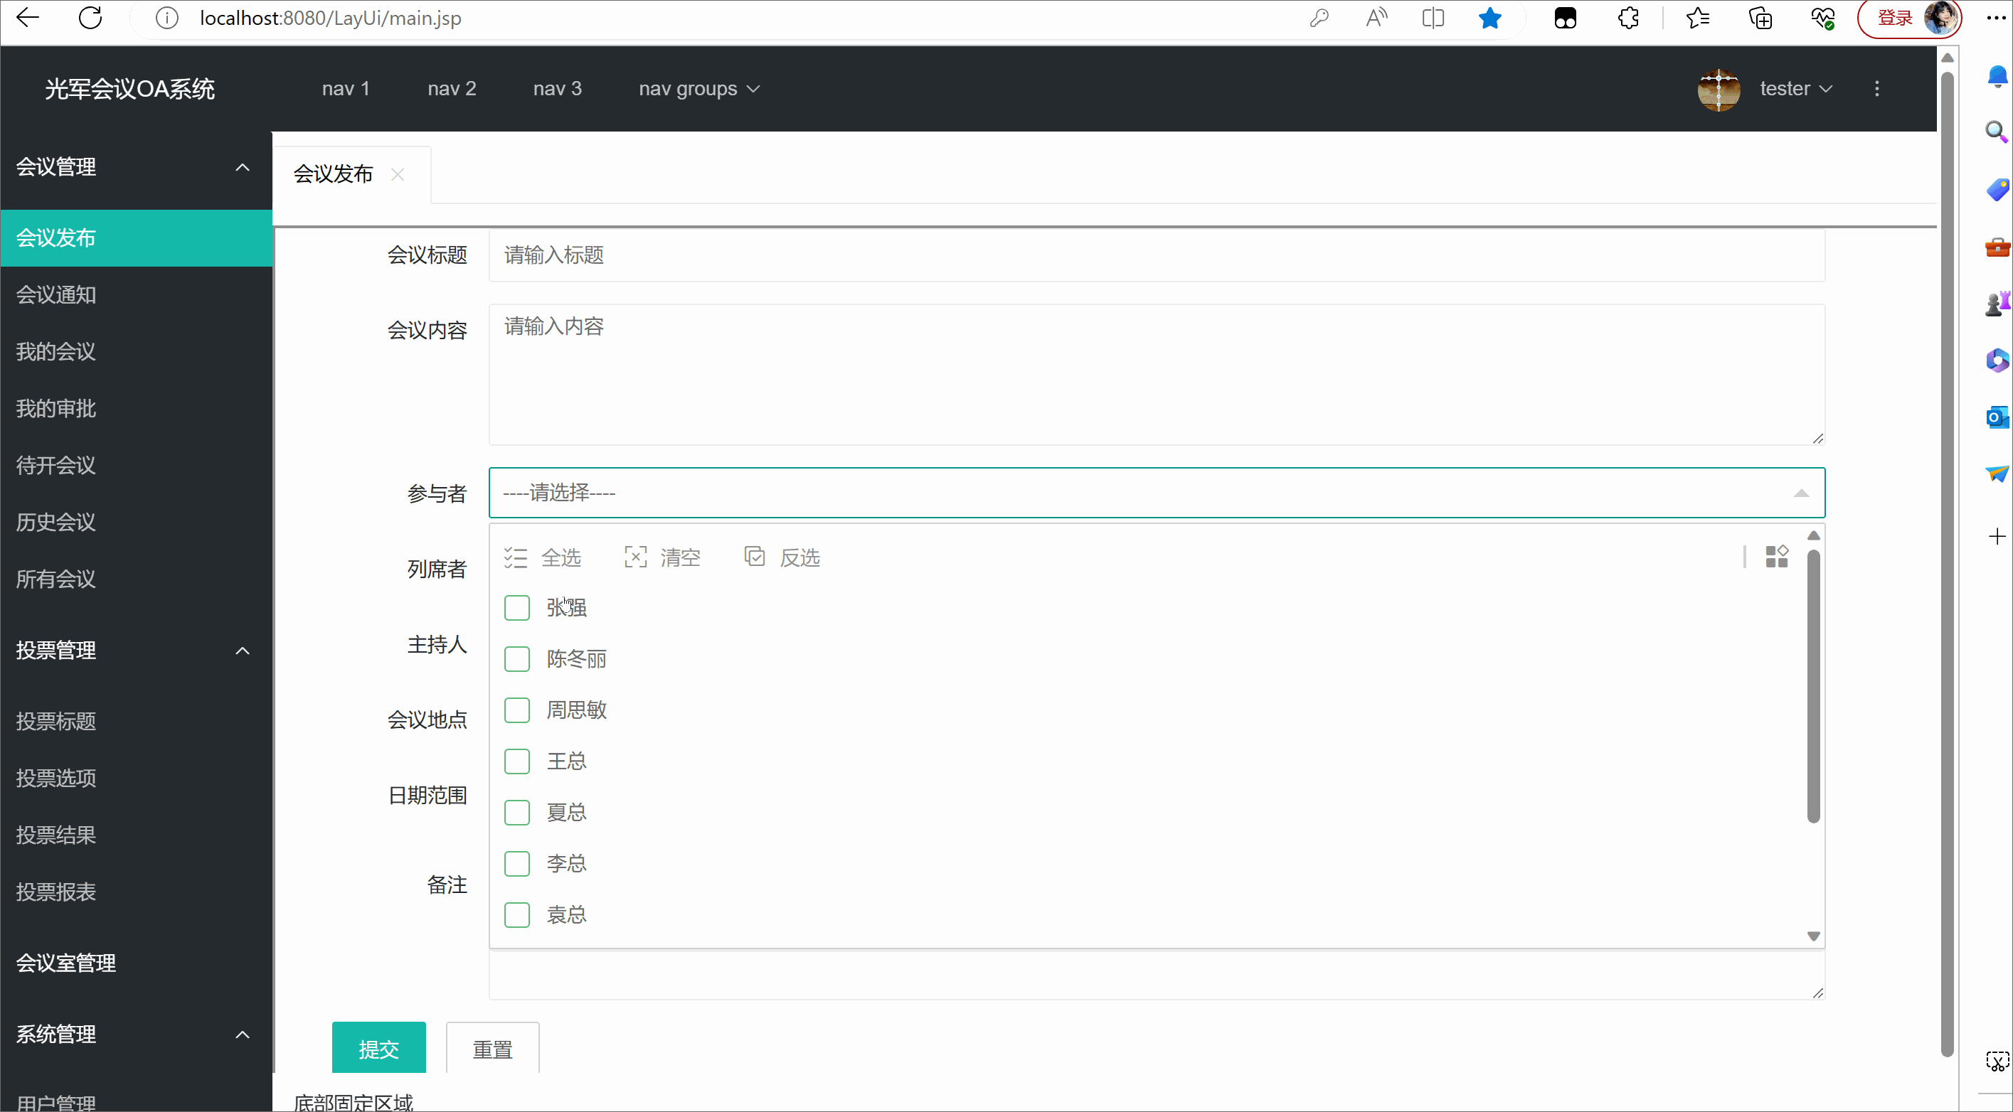Image resolution: width=2013 pixels, height=1112 pixels.
Task: Toggle the checkbox next to 周思敏
Action: point(518,710)
